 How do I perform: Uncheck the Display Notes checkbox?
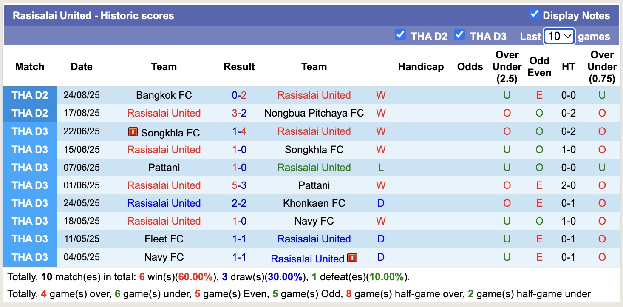point(534,13)
